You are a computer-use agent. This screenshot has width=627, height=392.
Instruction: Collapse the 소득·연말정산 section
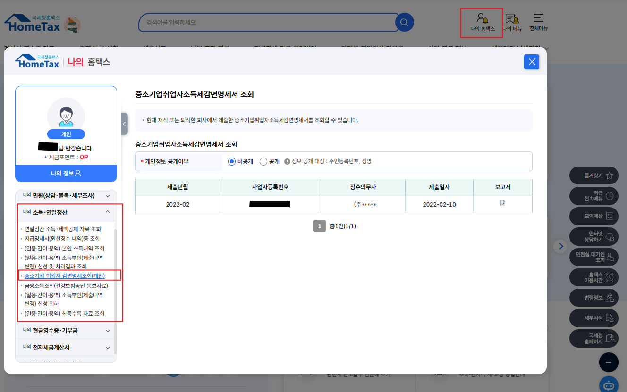click(108, 212)
